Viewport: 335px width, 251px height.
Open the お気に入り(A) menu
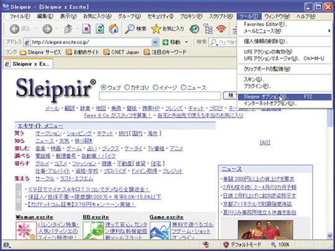click(97, 16)
